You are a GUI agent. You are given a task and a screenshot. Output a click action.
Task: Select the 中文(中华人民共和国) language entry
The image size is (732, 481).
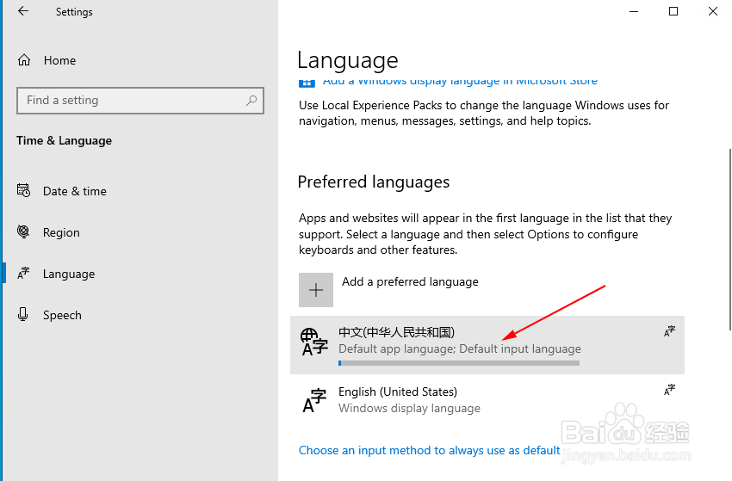click(487, 345)
